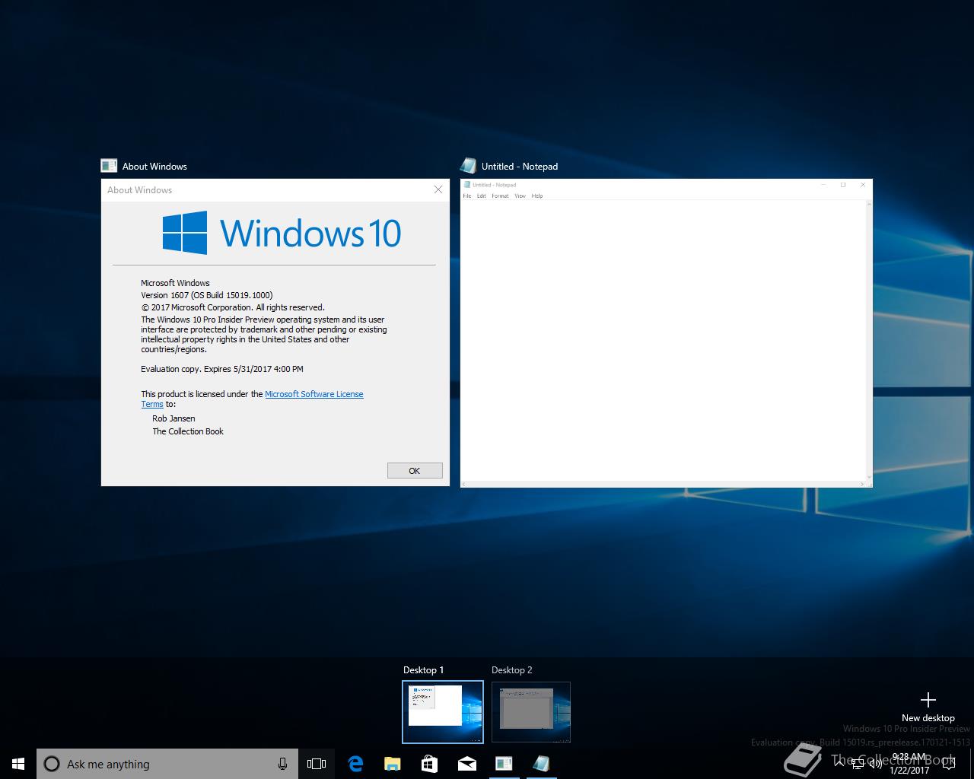Click the About Windows task view title
Viewport: 974px width, 779px height.
[x=154, y=167]
